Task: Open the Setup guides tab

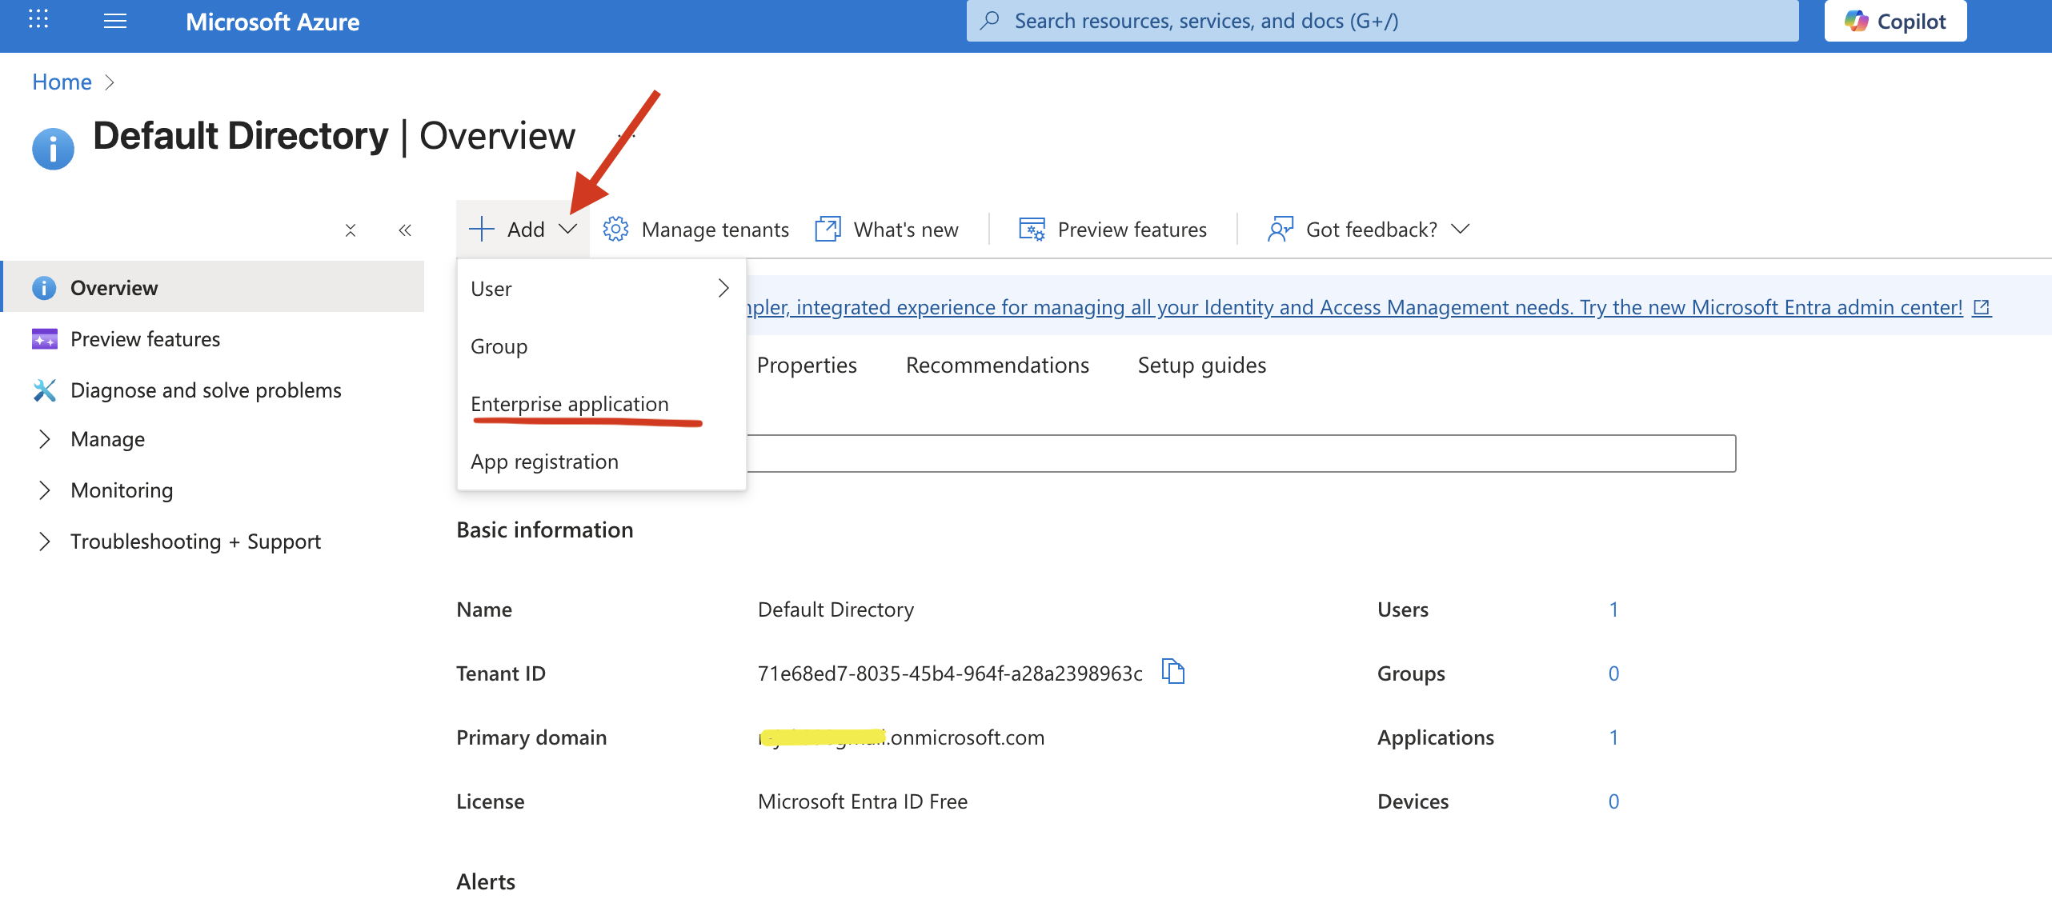Action: pyautogui.click(x=1202, y=365)
